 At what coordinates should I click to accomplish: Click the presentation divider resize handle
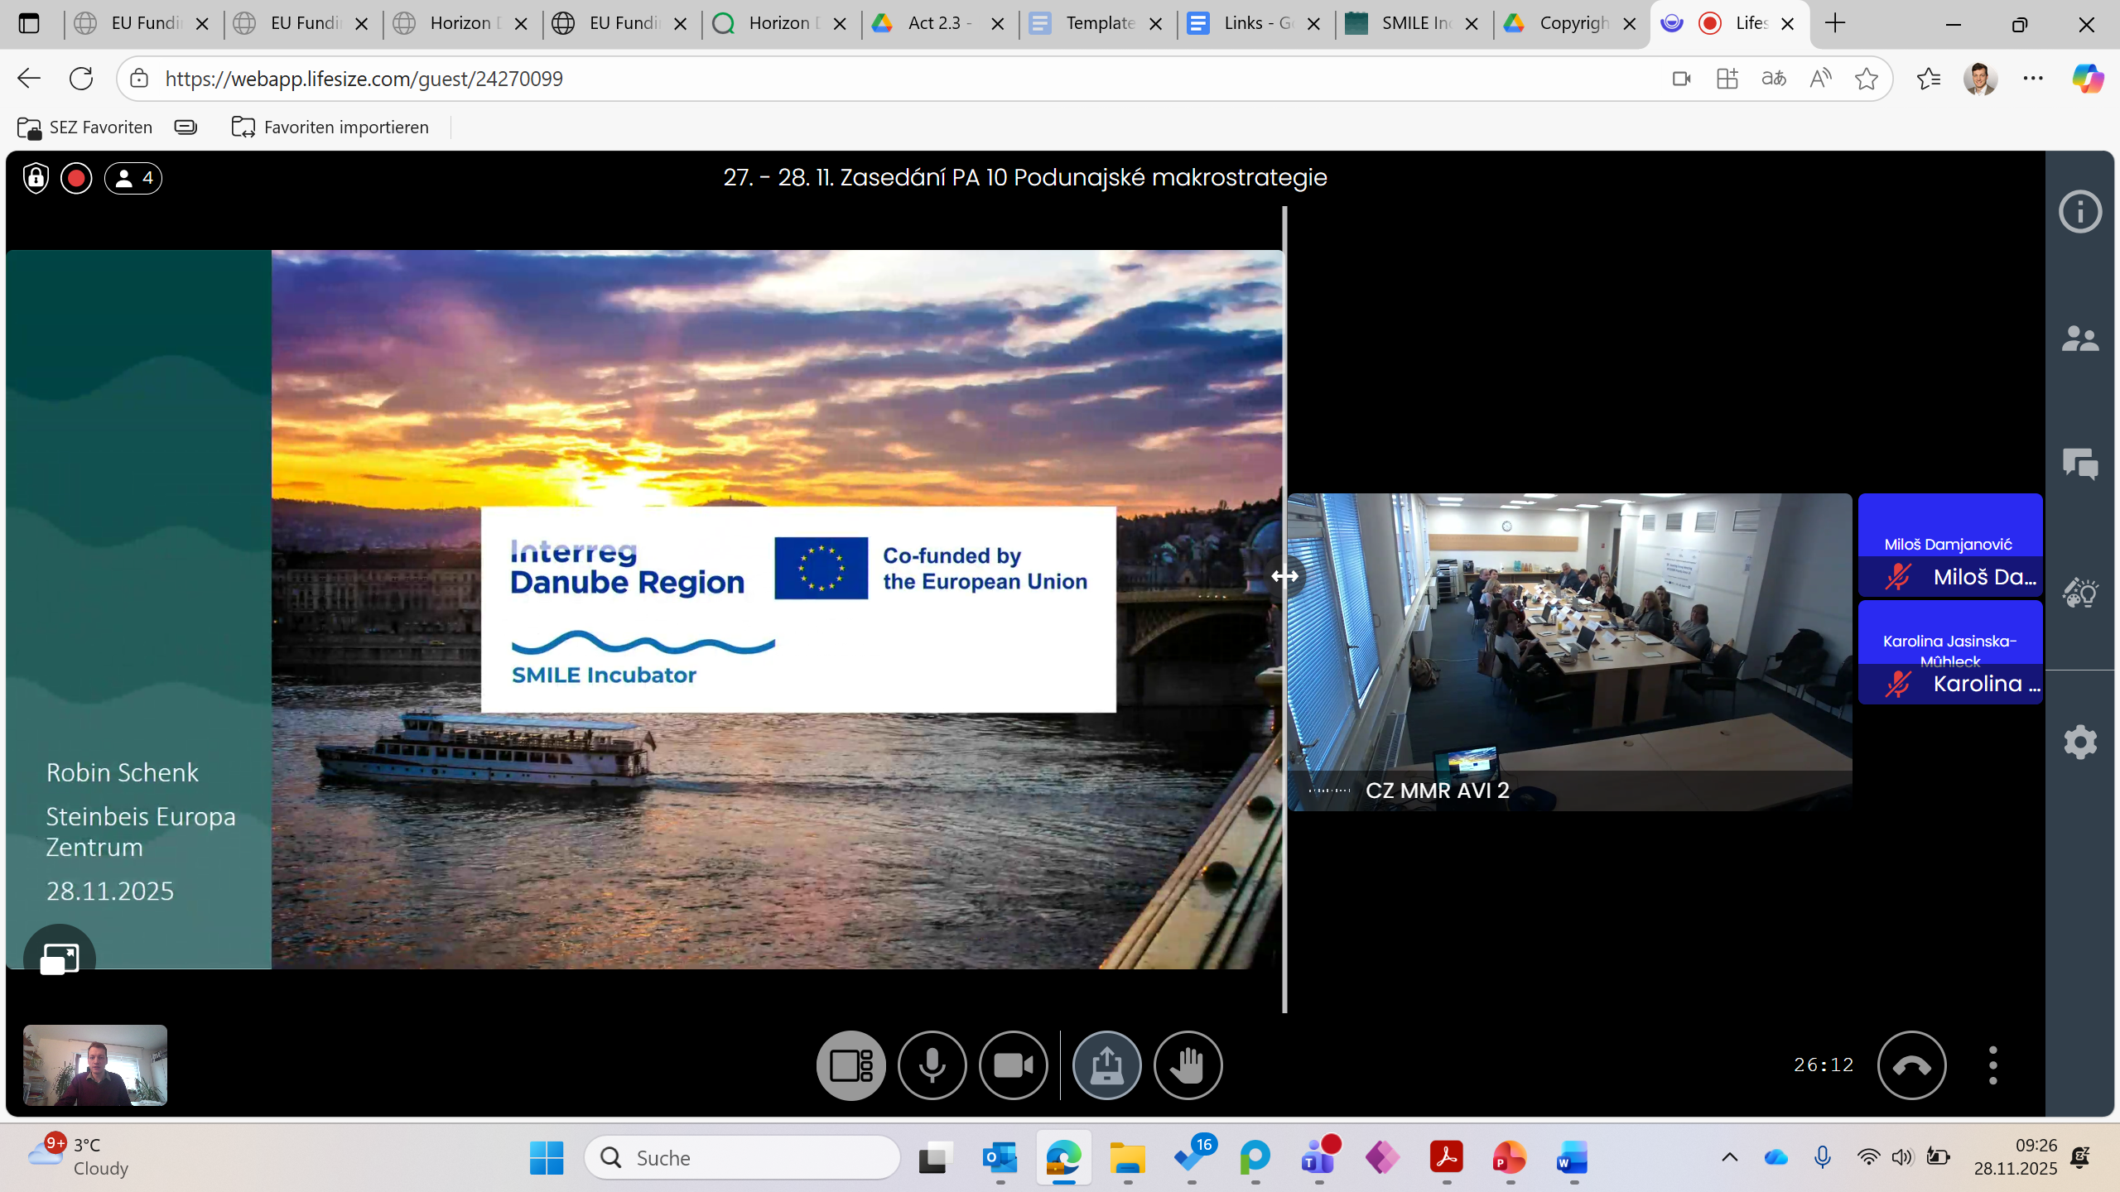click(x=1284, y=576)
